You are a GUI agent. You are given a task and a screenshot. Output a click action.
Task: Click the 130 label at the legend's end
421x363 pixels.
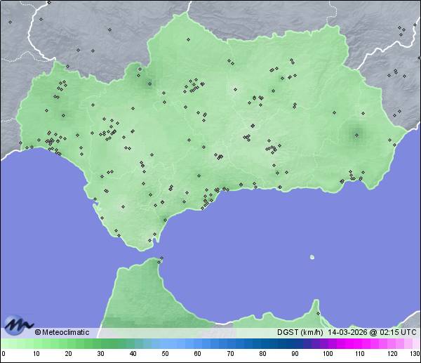point(415,354)
